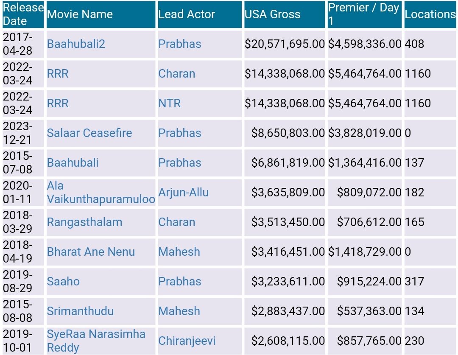Open the Baahubali2 movie link

pyautogui.click(x=76, y=44)
